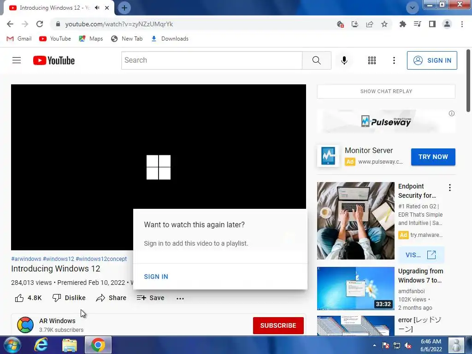Click the address bar URL
The height and width of the screenshot is (354, 472).
click(x=119, y=24)
